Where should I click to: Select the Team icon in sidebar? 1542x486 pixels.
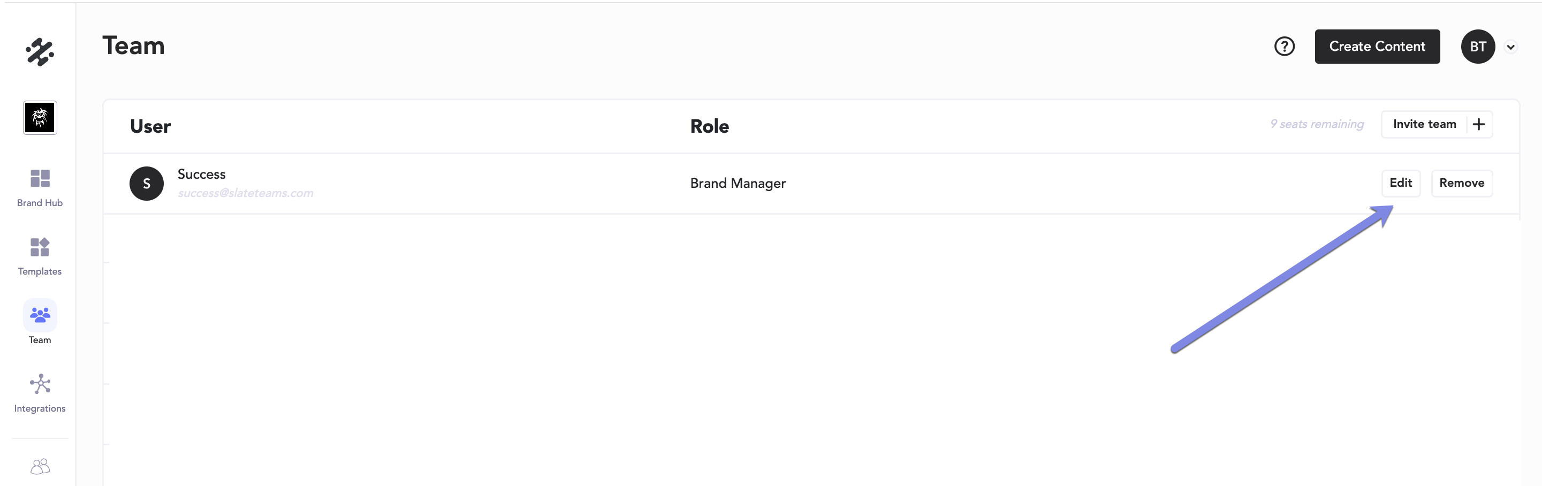[x=40, y=315]
